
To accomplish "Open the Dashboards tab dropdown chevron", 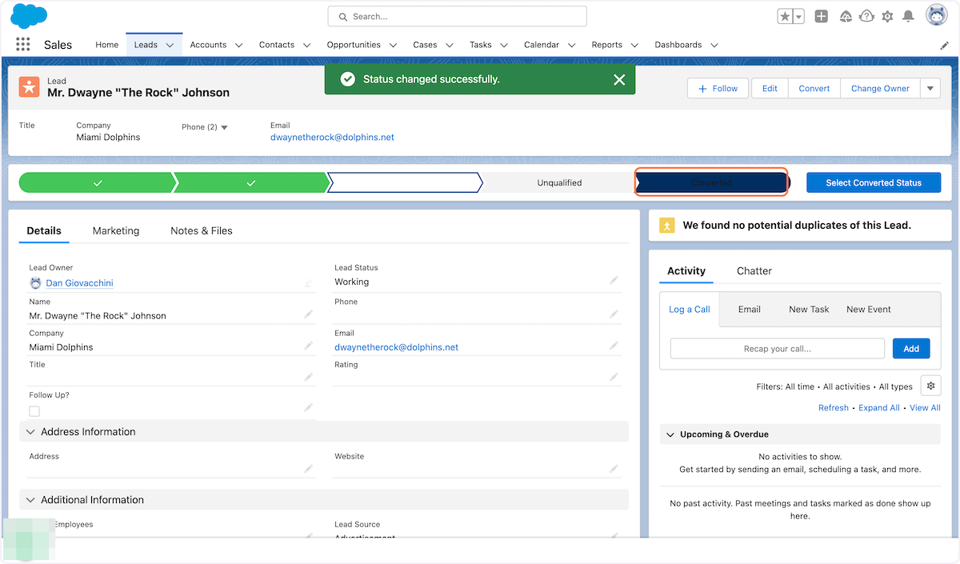I will [x=714, y=46].
